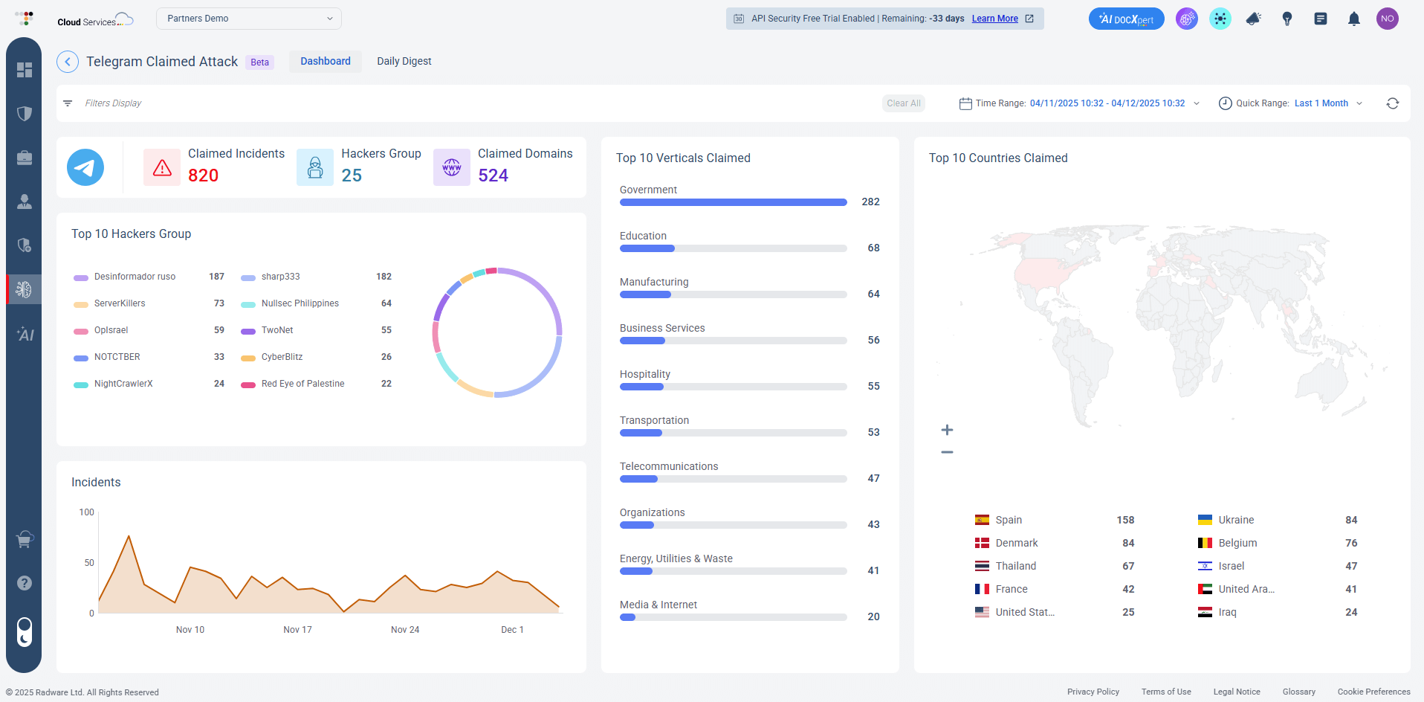Open the AI section in the left sidebar
Image resolution: width=1424 pixels, height=702 pixels.
[x=25, y=335]
